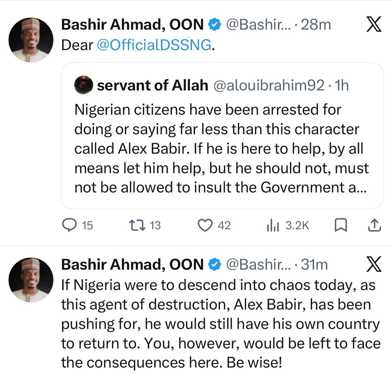The height and width of the screenshot is (377, 392).
Task: Click the X logo on the top tweet
Action: 374,24
